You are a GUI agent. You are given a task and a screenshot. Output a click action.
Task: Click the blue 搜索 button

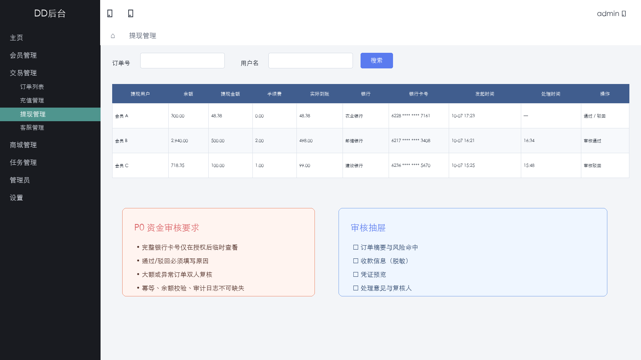377,60
